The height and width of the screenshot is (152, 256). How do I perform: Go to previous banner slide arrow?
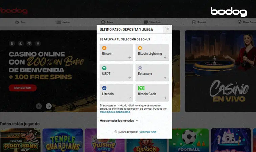click(x=39, y=106)
